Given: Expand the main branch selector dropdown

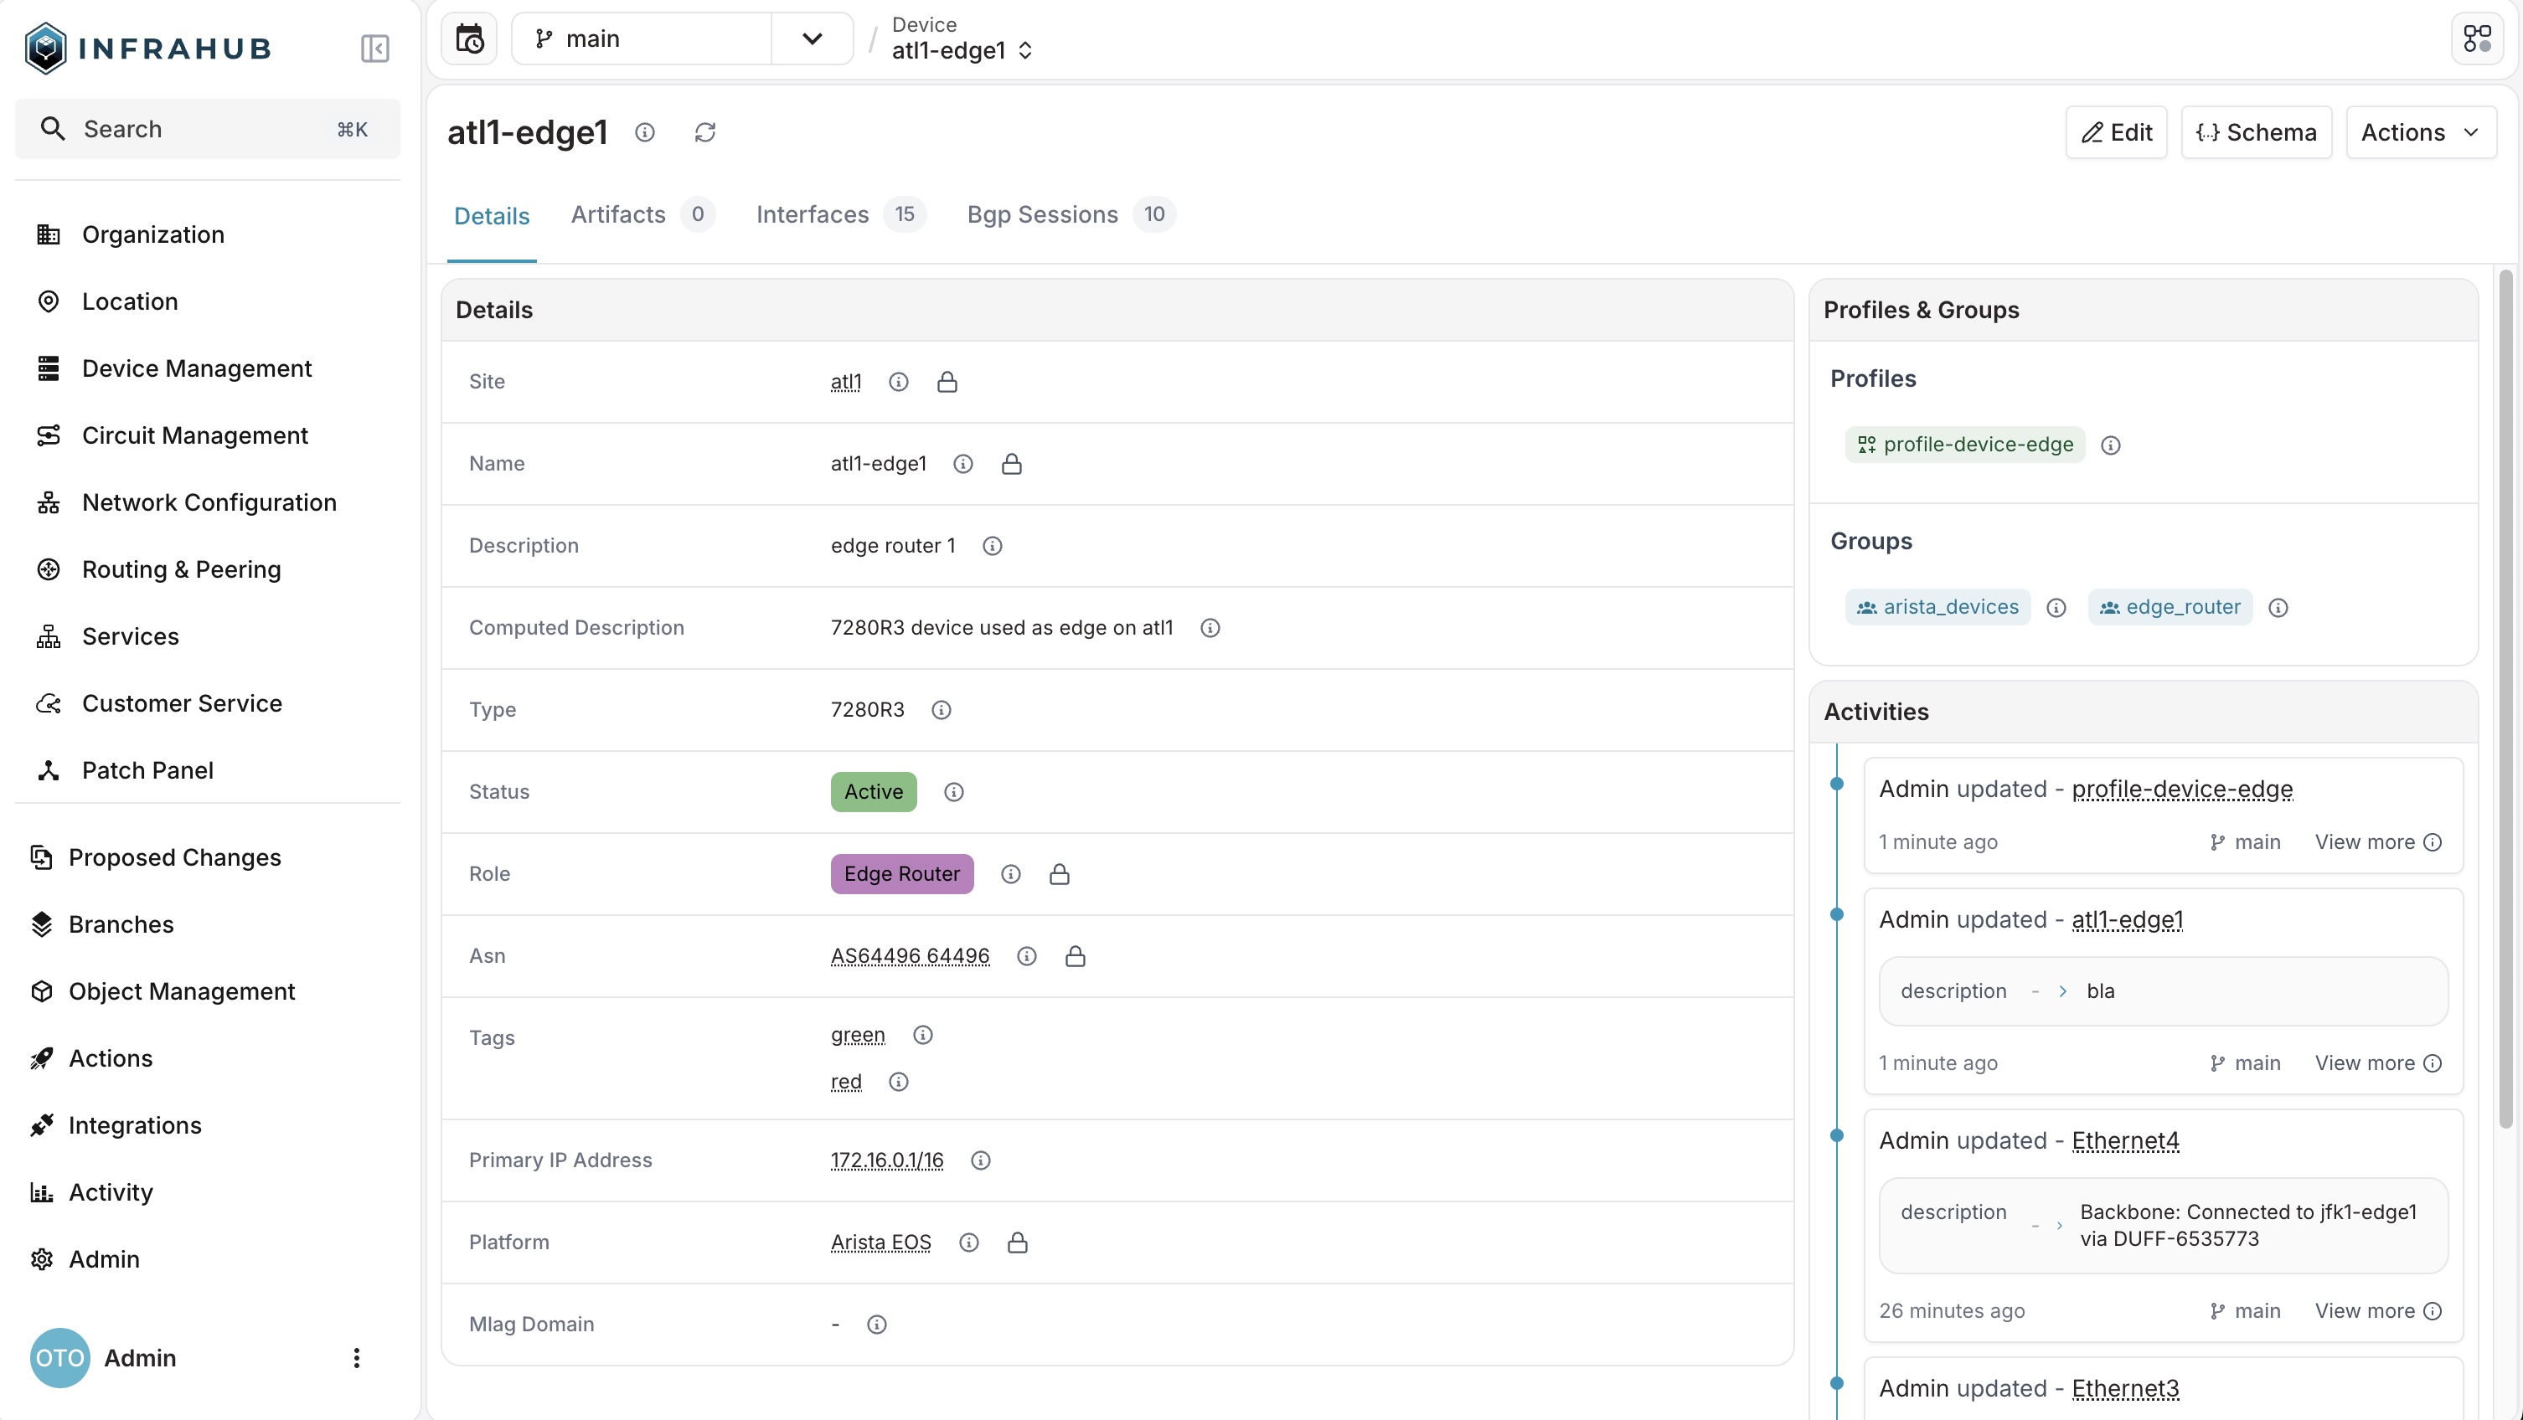Looking at the screenshot, I should click(811, 39).
